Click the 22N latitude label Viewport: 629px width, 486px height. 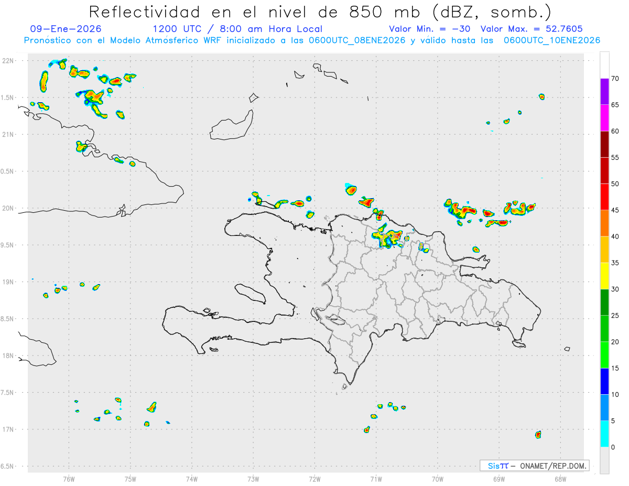(x=9, y=61)
